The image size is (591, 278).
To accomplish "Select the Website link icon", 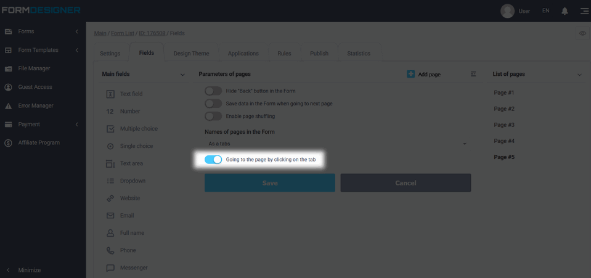I will [110, 198].
